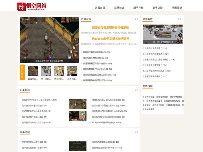Viewport: 203px width, 152px height.
Task: Open article 找好服特殊技能活动学习 (12-22)
Action: click(x=97, y=81)
